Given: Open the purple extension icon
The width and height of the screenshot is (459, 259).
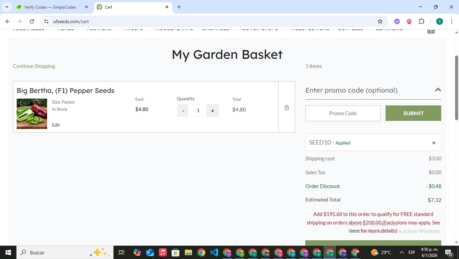Looking at the screenshot, I should [397, 21].
